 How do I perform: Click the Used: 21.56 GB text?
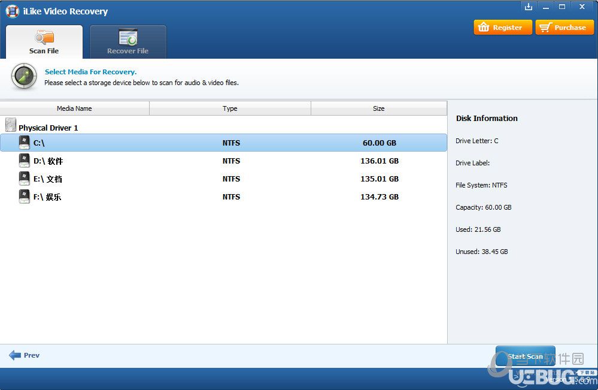tap(478, 229)
